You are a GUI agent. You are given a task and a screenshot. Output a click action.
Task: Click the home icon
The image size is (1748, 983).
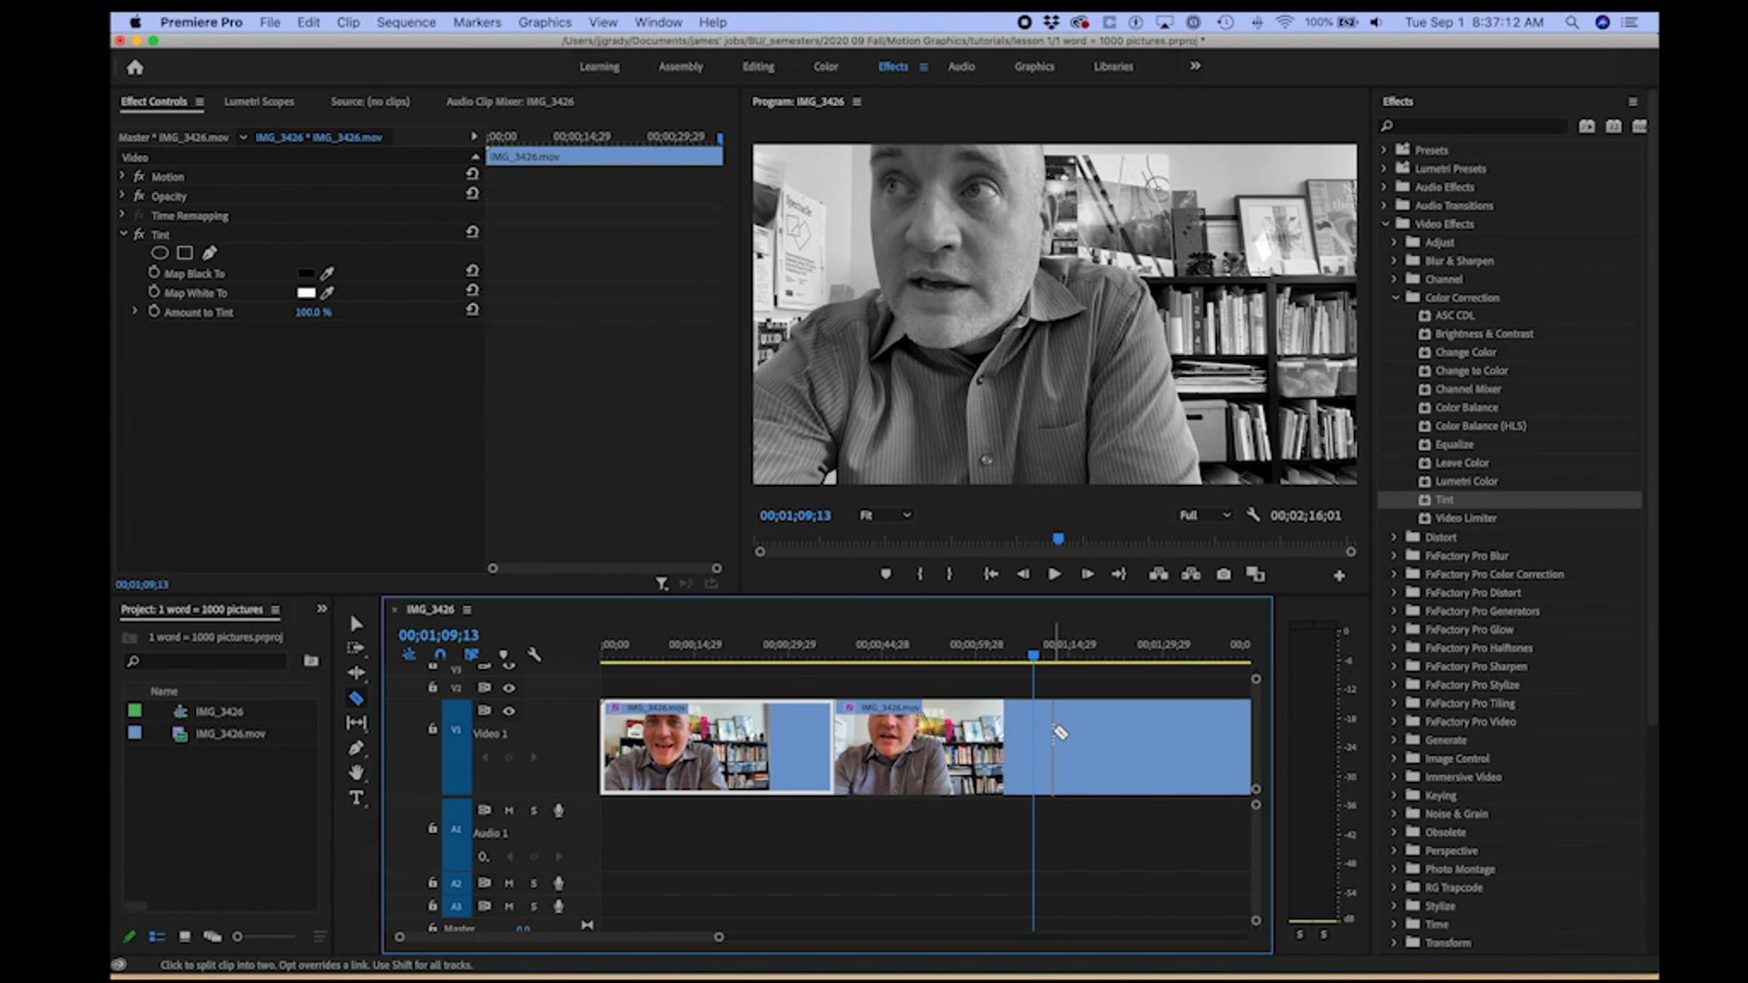click(x=135, y=68)
